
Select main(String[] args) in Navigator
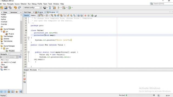[10, 62]
